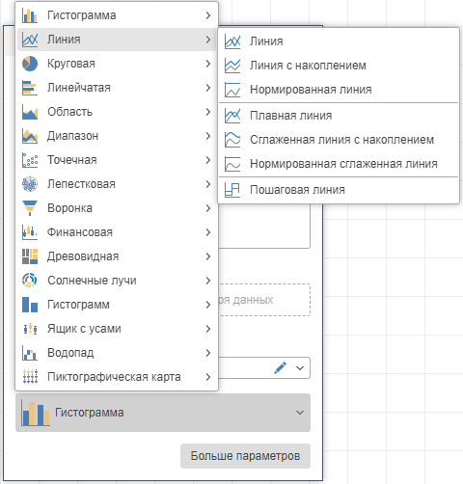Click the blue pencil edit icon
This screenshot has height=484, width=463.
[280, 368]
